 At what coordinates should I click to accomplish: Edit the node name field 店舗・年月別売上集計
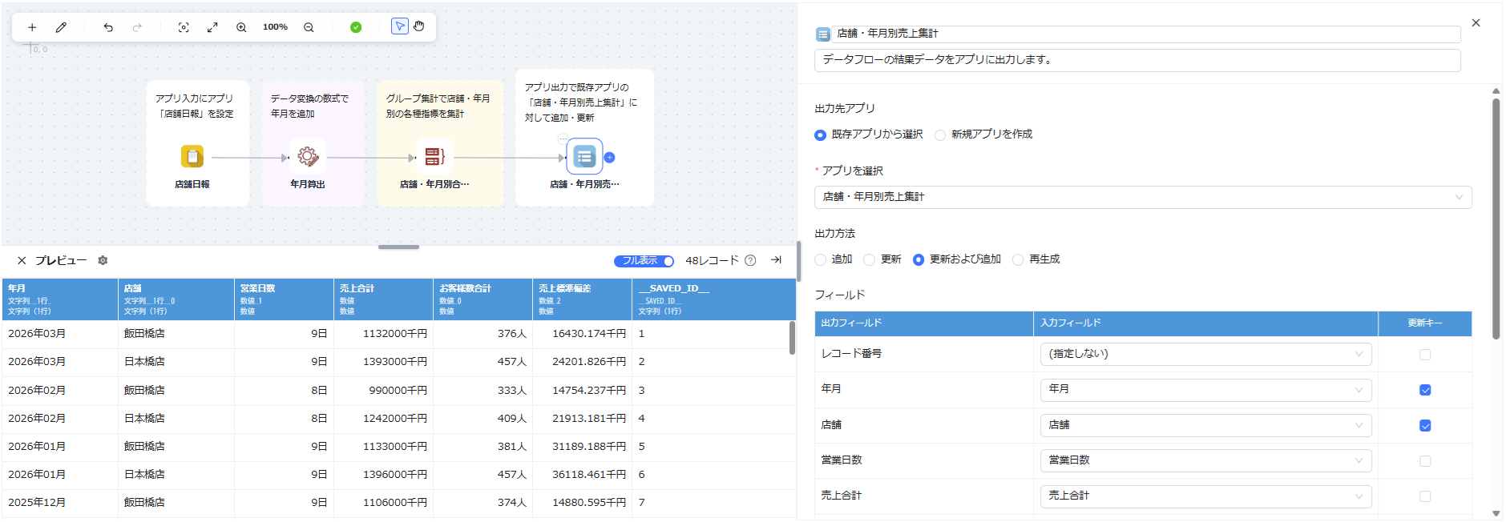(x=1146, y=34)
